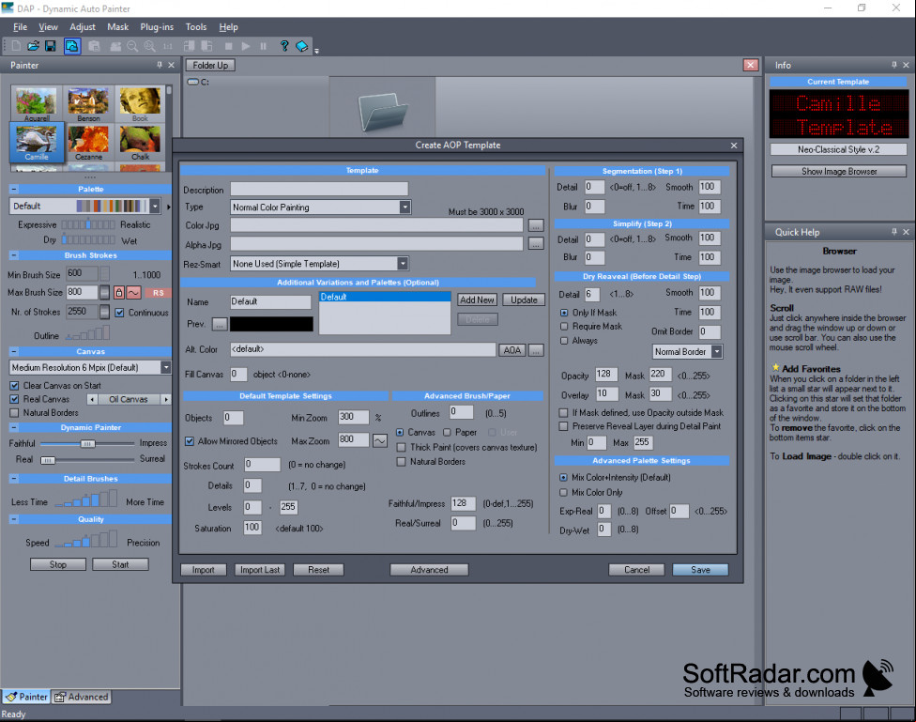Click the blue question mark help icon
Screen dimensions: 916x722
pos(284,46)
